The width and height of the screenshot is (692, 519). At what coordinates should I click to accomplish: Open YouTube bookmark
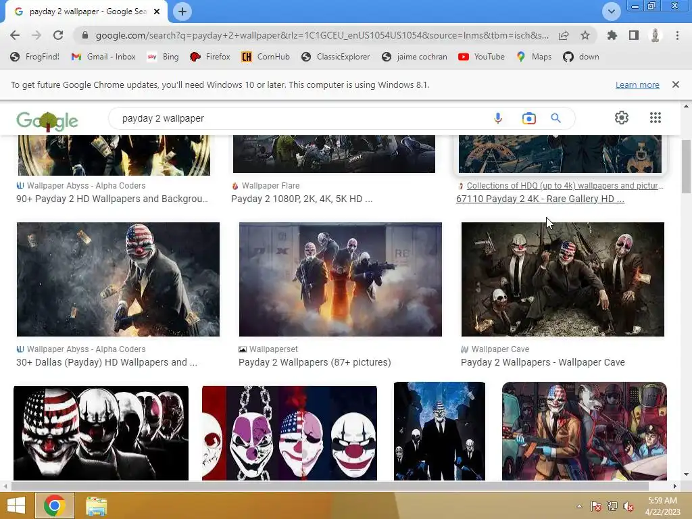click(x=481, y=57)
